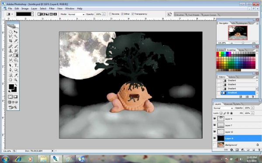Hide Layer 7 with eye icon

pos(214,125)
